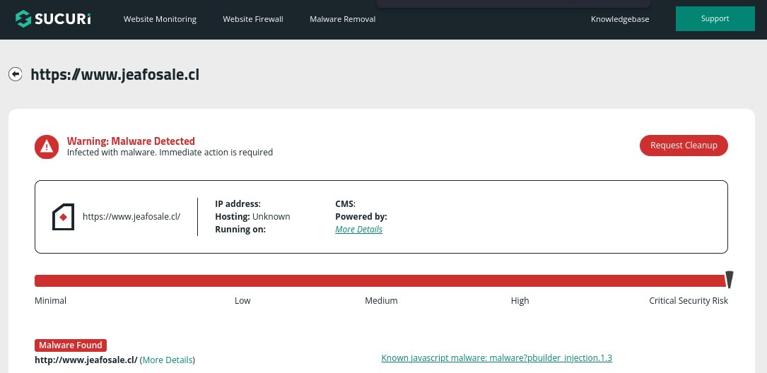Open More Details under Powered by

tap(358, 230)
